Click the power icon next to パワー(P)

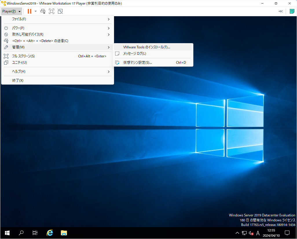(6, 28)
